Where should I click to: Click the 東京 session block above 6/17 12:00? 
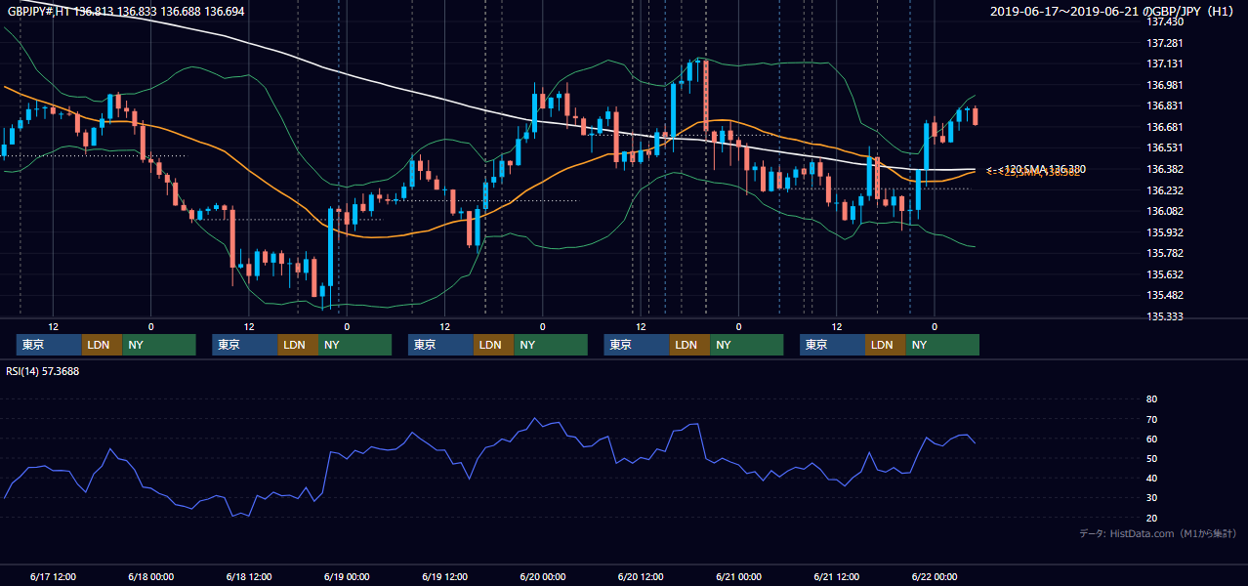[x=49, y=345]
